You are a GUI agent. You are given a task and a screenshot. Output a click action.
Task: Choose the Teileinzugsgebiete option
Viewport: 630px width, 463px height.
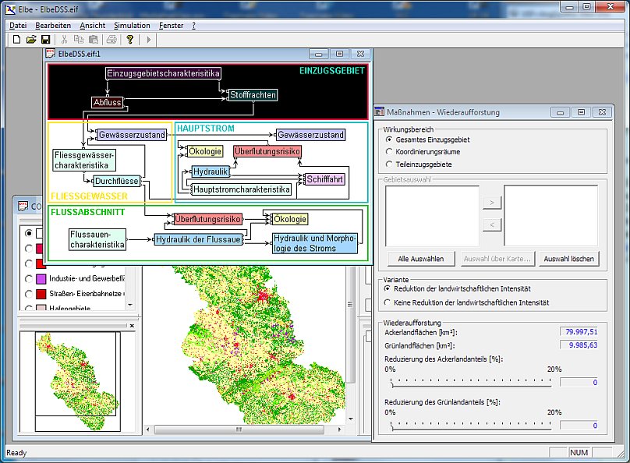(389, 164)
